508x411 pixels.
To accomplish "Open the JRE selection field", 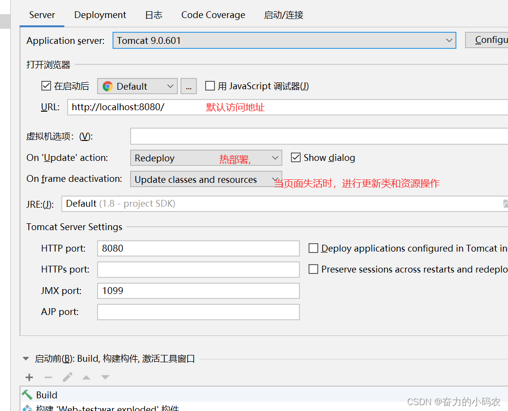I will 285,204.
